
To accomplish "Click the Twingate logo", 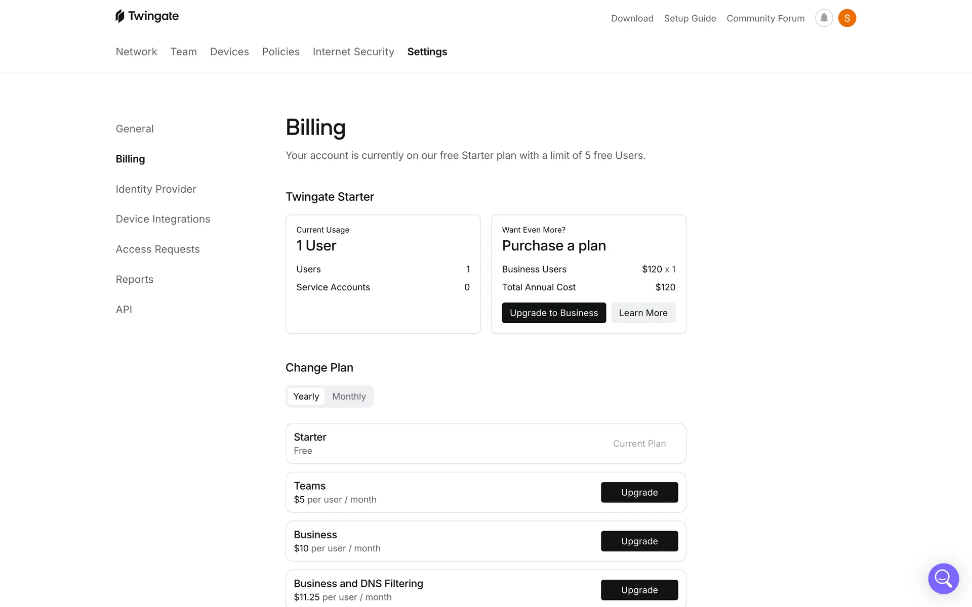I will pos(147,16).
